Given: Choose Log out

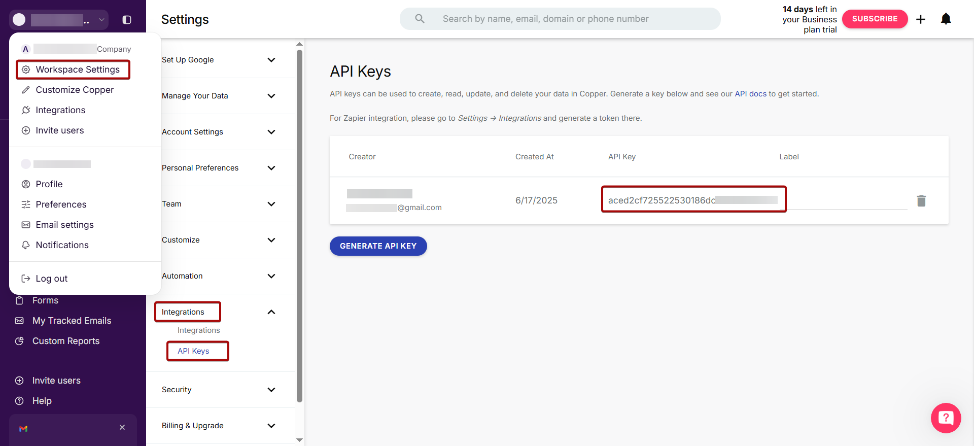Looking at the screenshot, I should [x=51, y=279].
